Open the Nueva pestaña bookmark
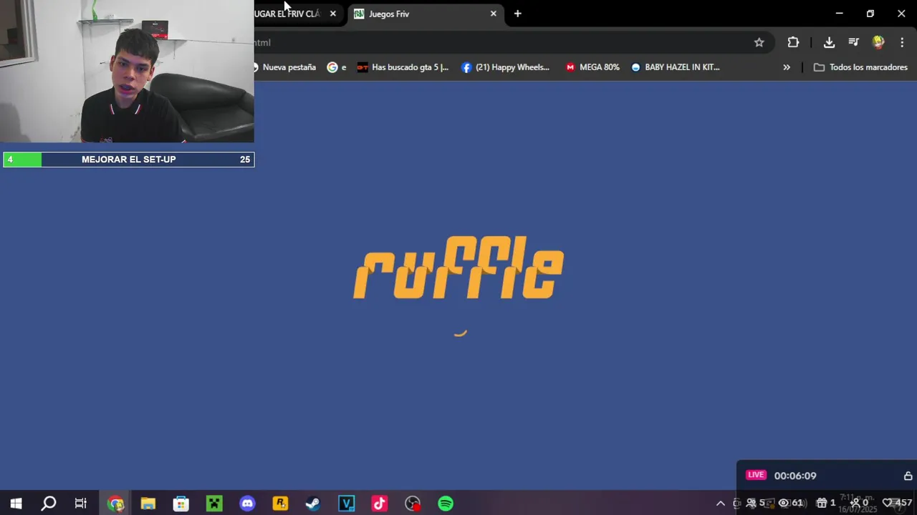 (285, 67)
